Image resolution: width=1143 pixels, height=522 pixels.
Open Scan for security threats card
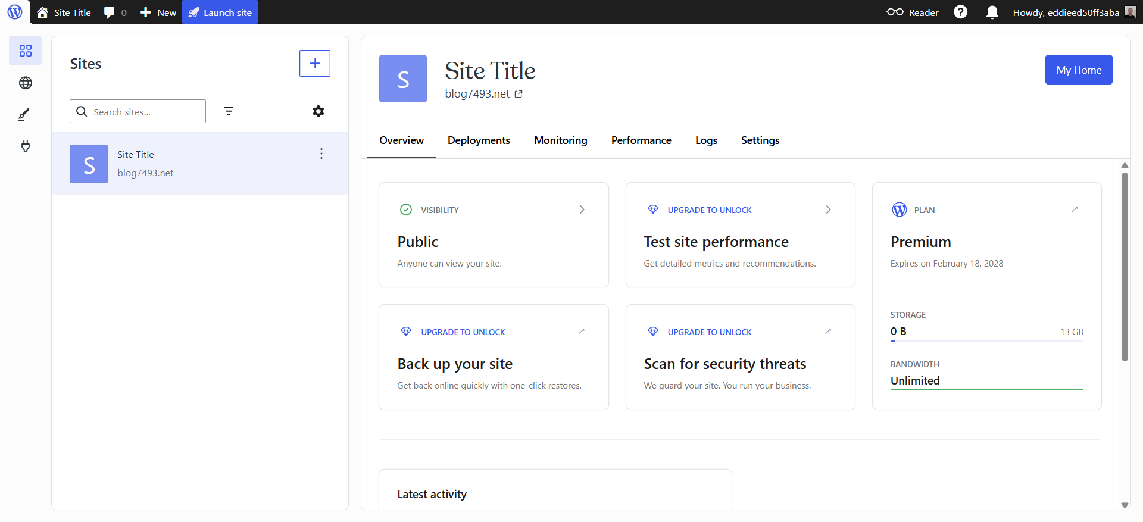740,357
